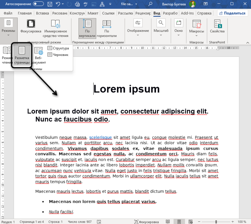Open SharePoint Свойства
Image resolution: width=251 pixels, height=224 pixels.
pos(217,26)
